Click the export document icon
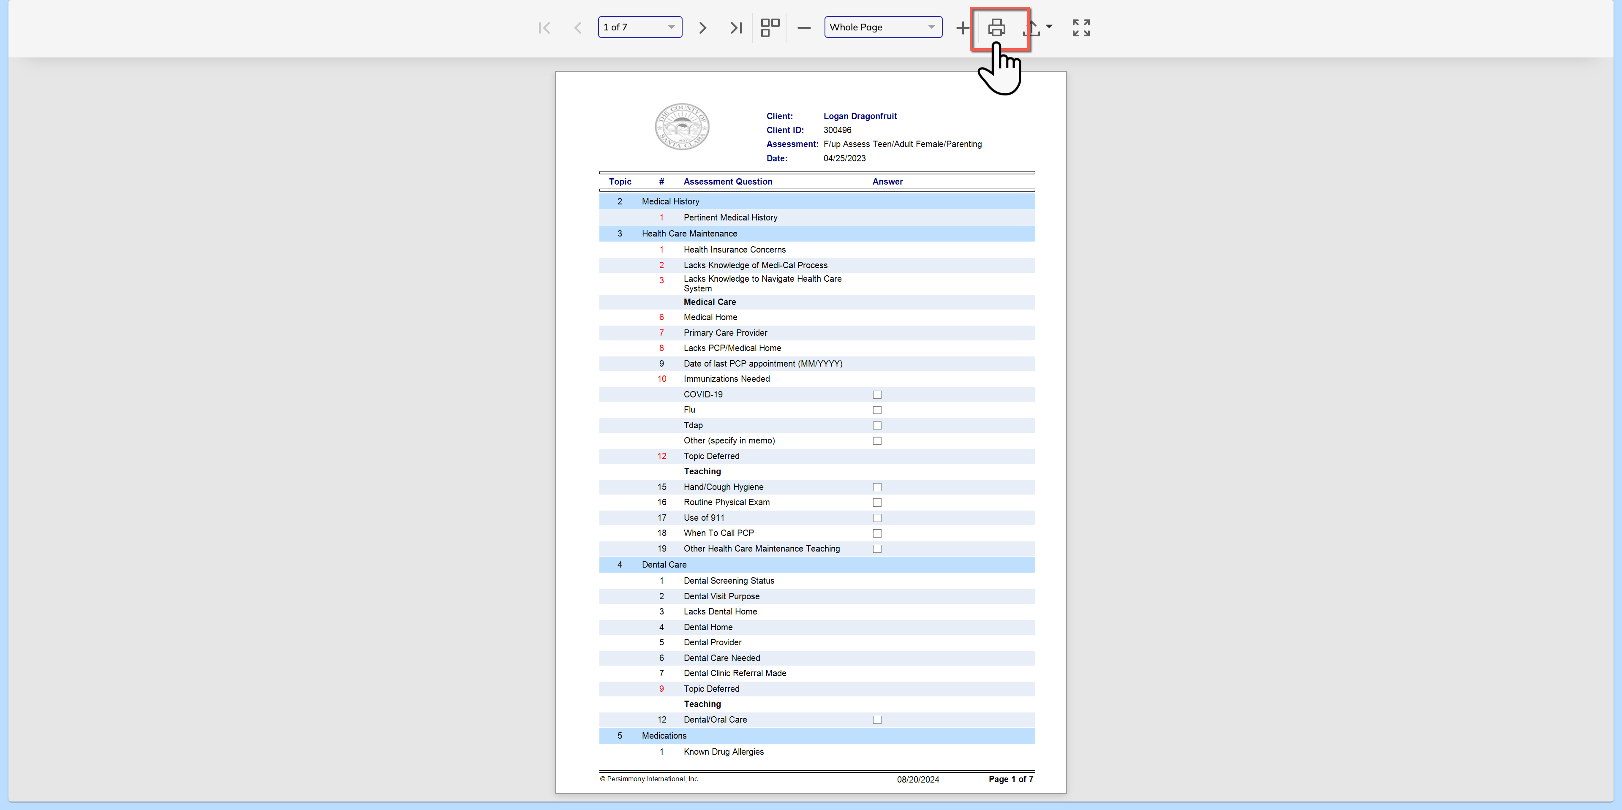The width and height of the screenshot is (1622, 810). click(x=1031, y=28)
